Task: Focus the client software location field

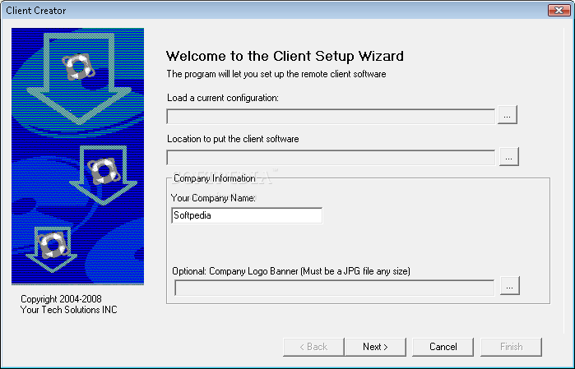Action: (331, 158)
